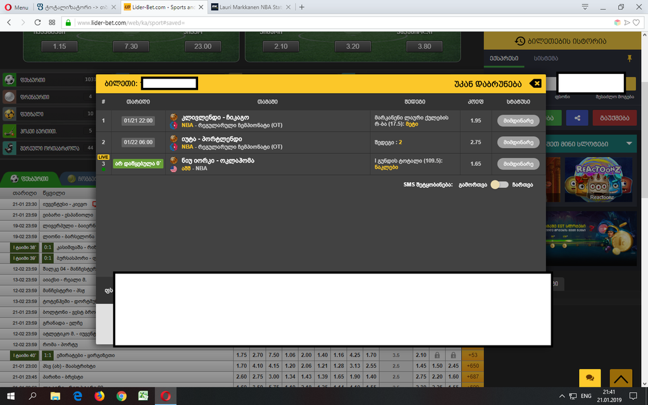Click the ticket popup's backspace close icon
This screenshot has height=405, width=648.
point(535,84)
